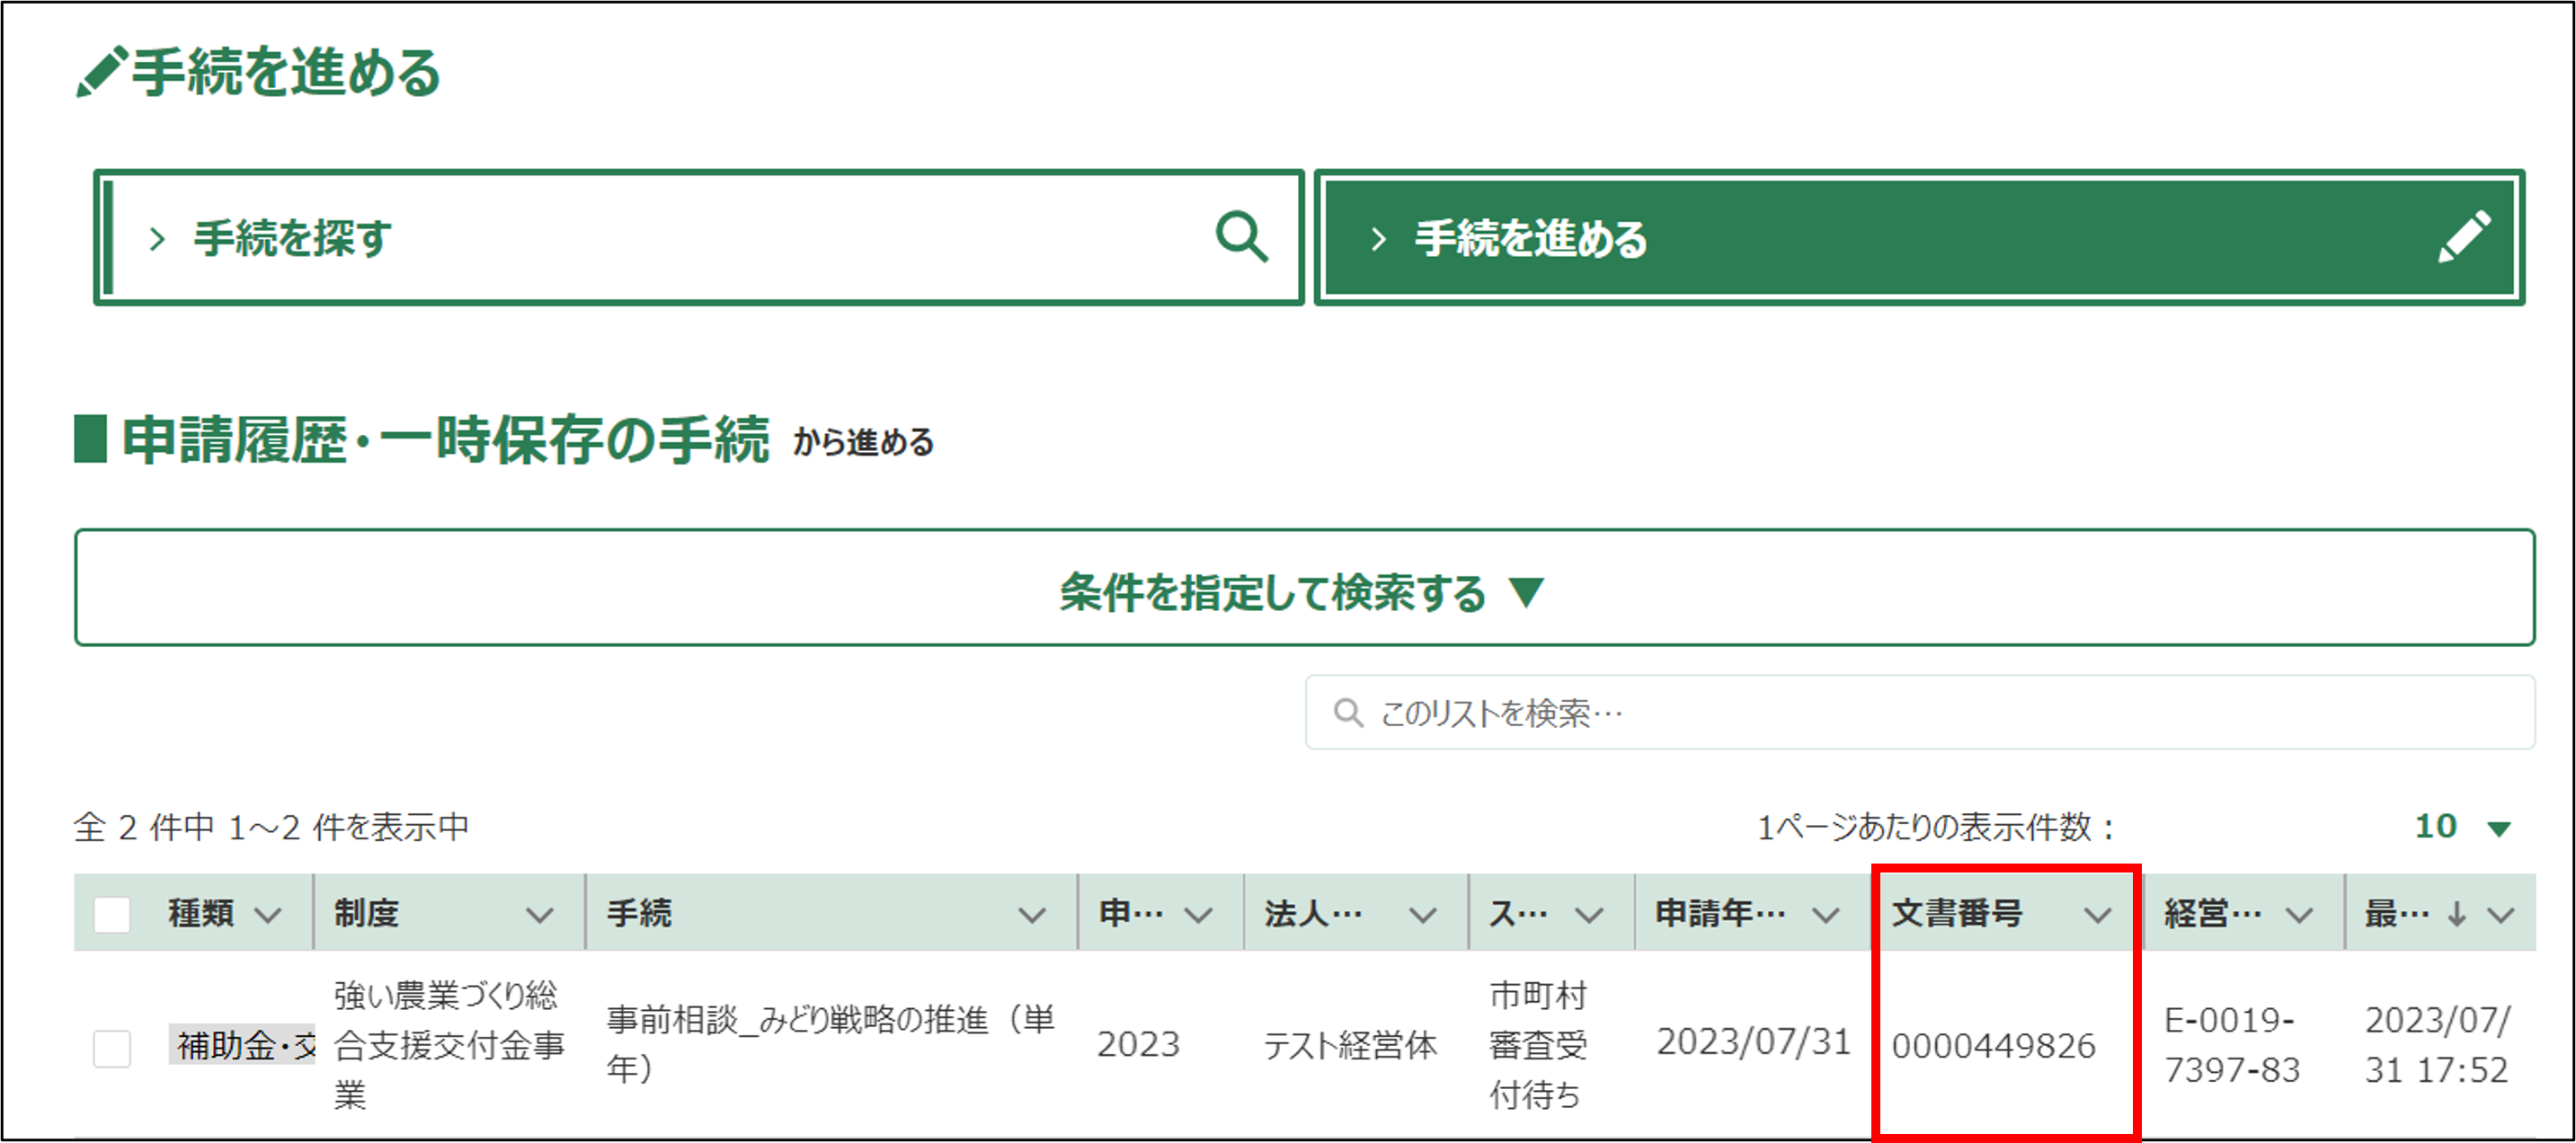Toggle the select-all checkbox in the header row
The width and height of the screenshot is (2576, 1143).
pyautogui.click(x=112, y=914)
